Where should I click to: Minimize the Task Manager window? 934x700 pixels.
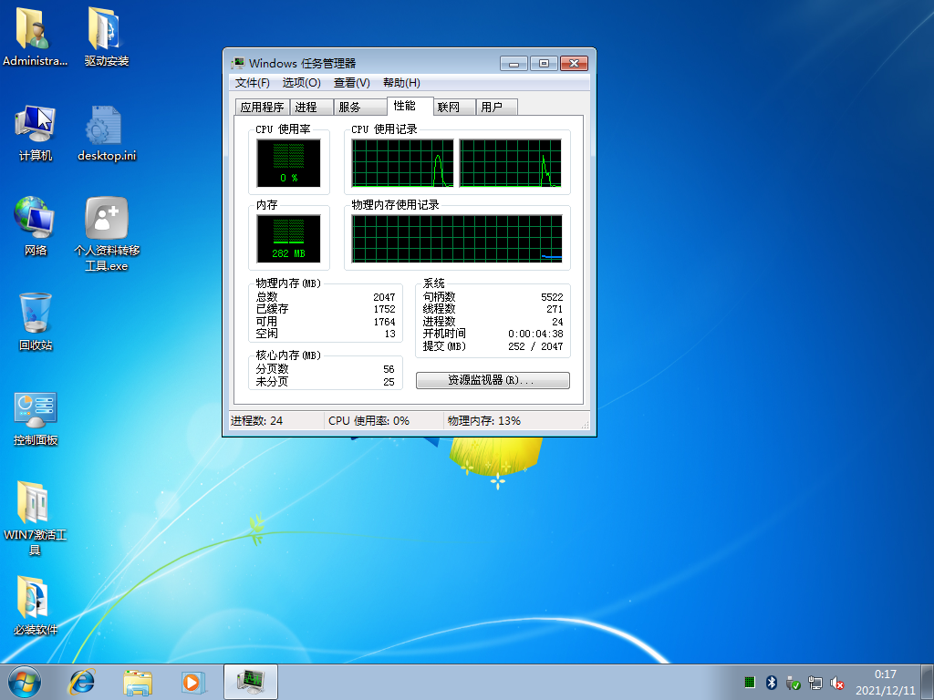pos(514,63)
